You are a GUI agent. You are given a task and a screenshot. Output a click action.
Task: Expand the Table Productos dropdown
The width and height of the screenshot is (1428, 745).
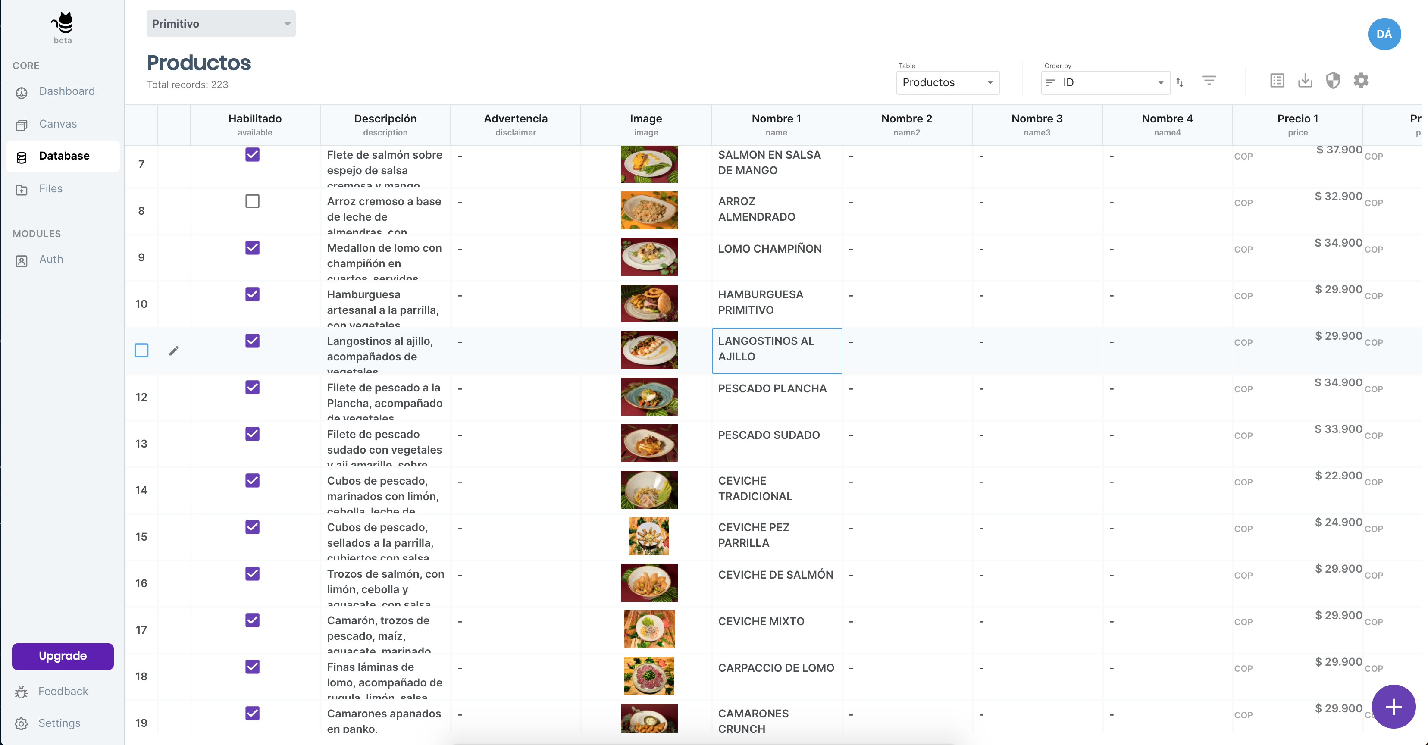[947, 83]
